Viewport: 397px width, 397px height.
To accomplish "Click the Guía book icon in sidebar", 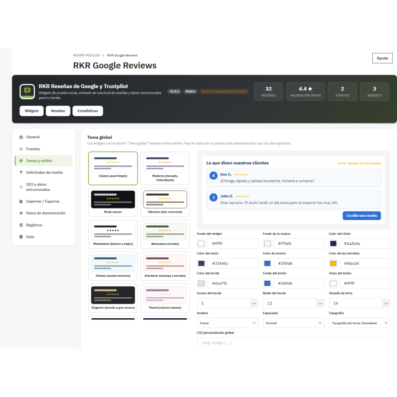I will point(21,237).
